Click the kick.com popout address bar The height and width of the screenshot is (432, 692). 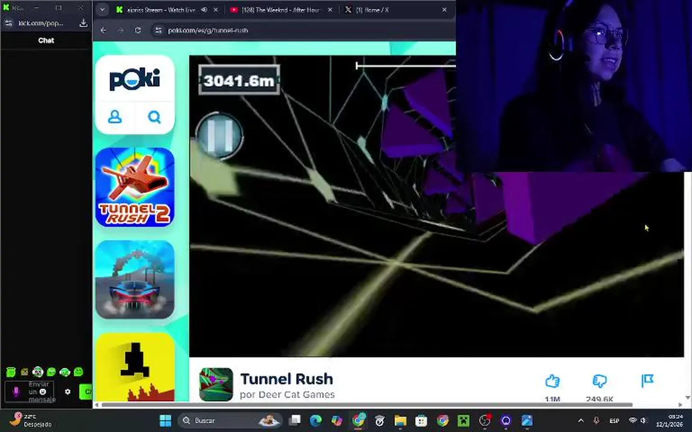(41, 23)
